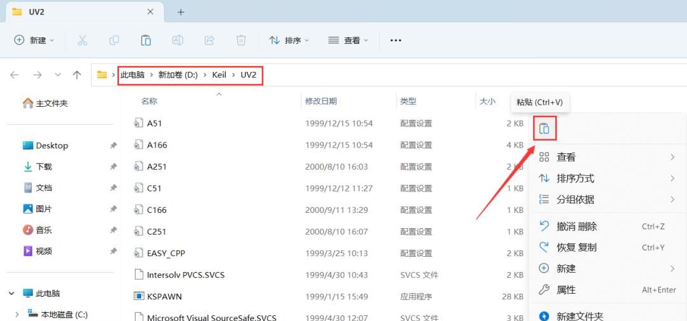Go up one folder level arrow
The height and width of the screenshot is (321, 687).
click(x=77, y=75)
